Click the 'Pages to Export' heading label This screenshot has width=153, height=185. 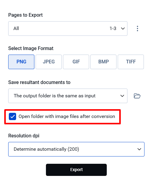click(x=26, y=15)
